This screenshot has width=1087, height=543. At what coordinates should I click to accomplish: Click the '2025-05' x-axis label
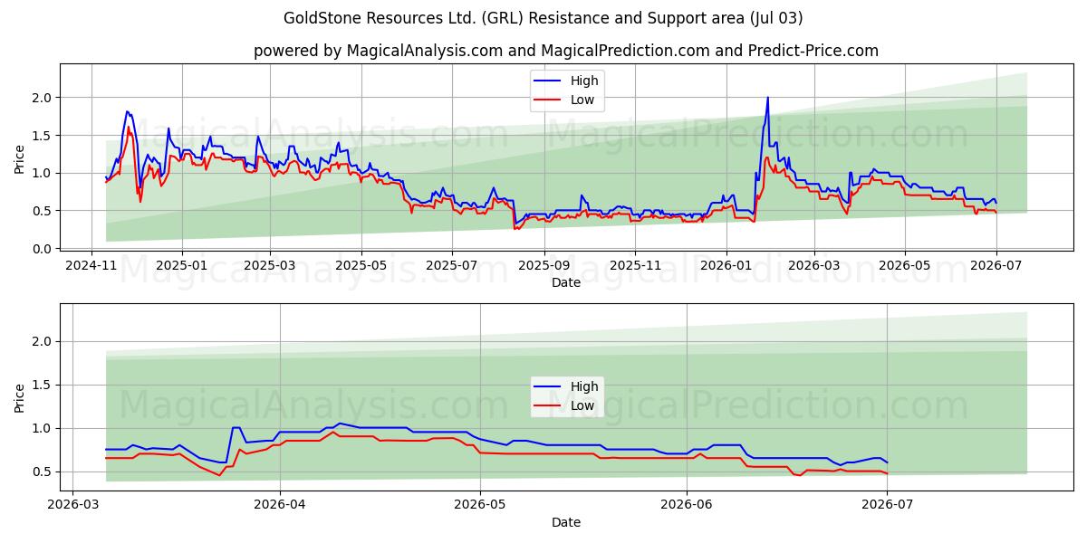point(361,266)
